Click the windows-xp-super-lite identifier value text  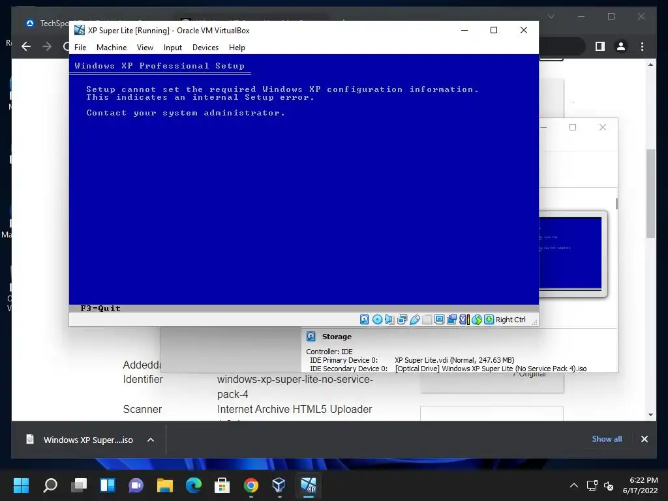[x=295, y=386]
